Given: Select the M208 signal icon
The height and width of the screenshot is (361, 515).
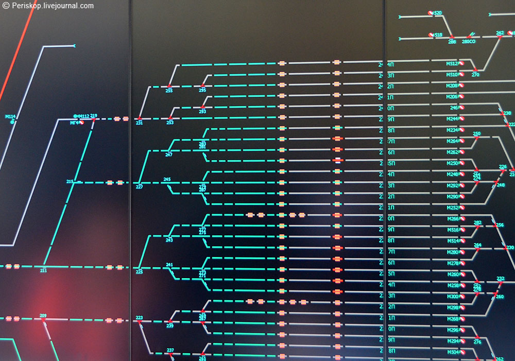Looking at the screenshot, I should pyautogui.click(x=461, y=85).
